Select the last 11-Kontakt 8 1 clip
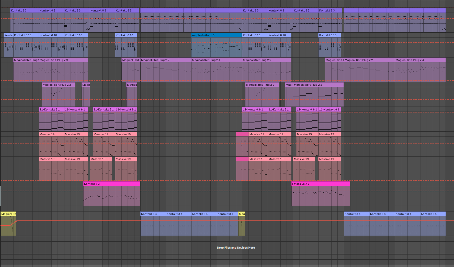Screen dimensions: 454x267 [330, 119]
